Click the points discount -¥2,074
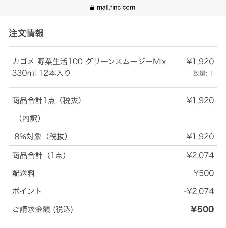The height and width of the screenshot is (228, 226). tap(199, 191)
